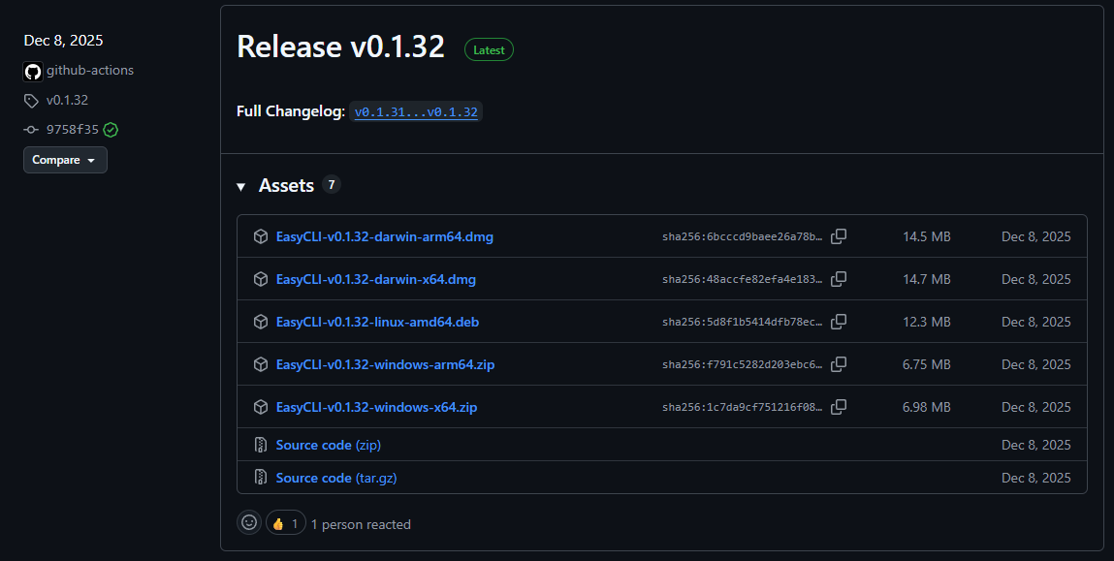Click package icon beside darwin-x64.dmg
The height and width of the screenshot is (561, 1114).
tap(261, 279)
